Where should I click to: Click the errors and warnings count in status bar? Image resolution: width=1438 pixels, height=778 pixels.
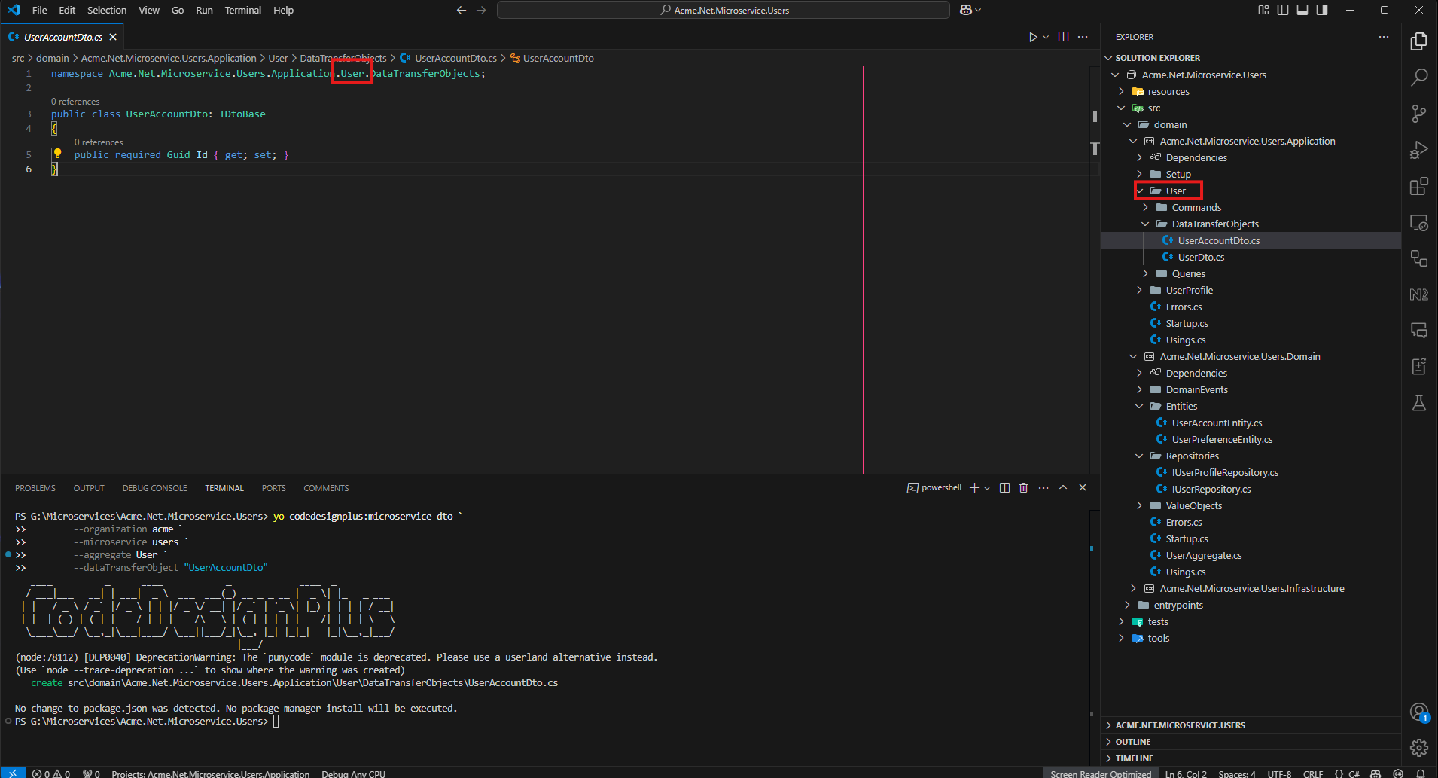[x=51, y=773]
